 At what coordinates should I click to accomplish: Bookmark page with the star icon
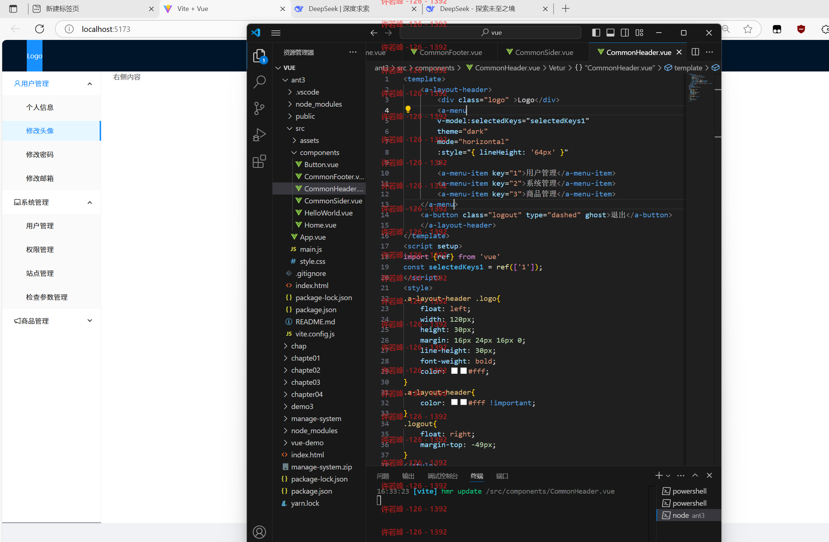[748, 29]
